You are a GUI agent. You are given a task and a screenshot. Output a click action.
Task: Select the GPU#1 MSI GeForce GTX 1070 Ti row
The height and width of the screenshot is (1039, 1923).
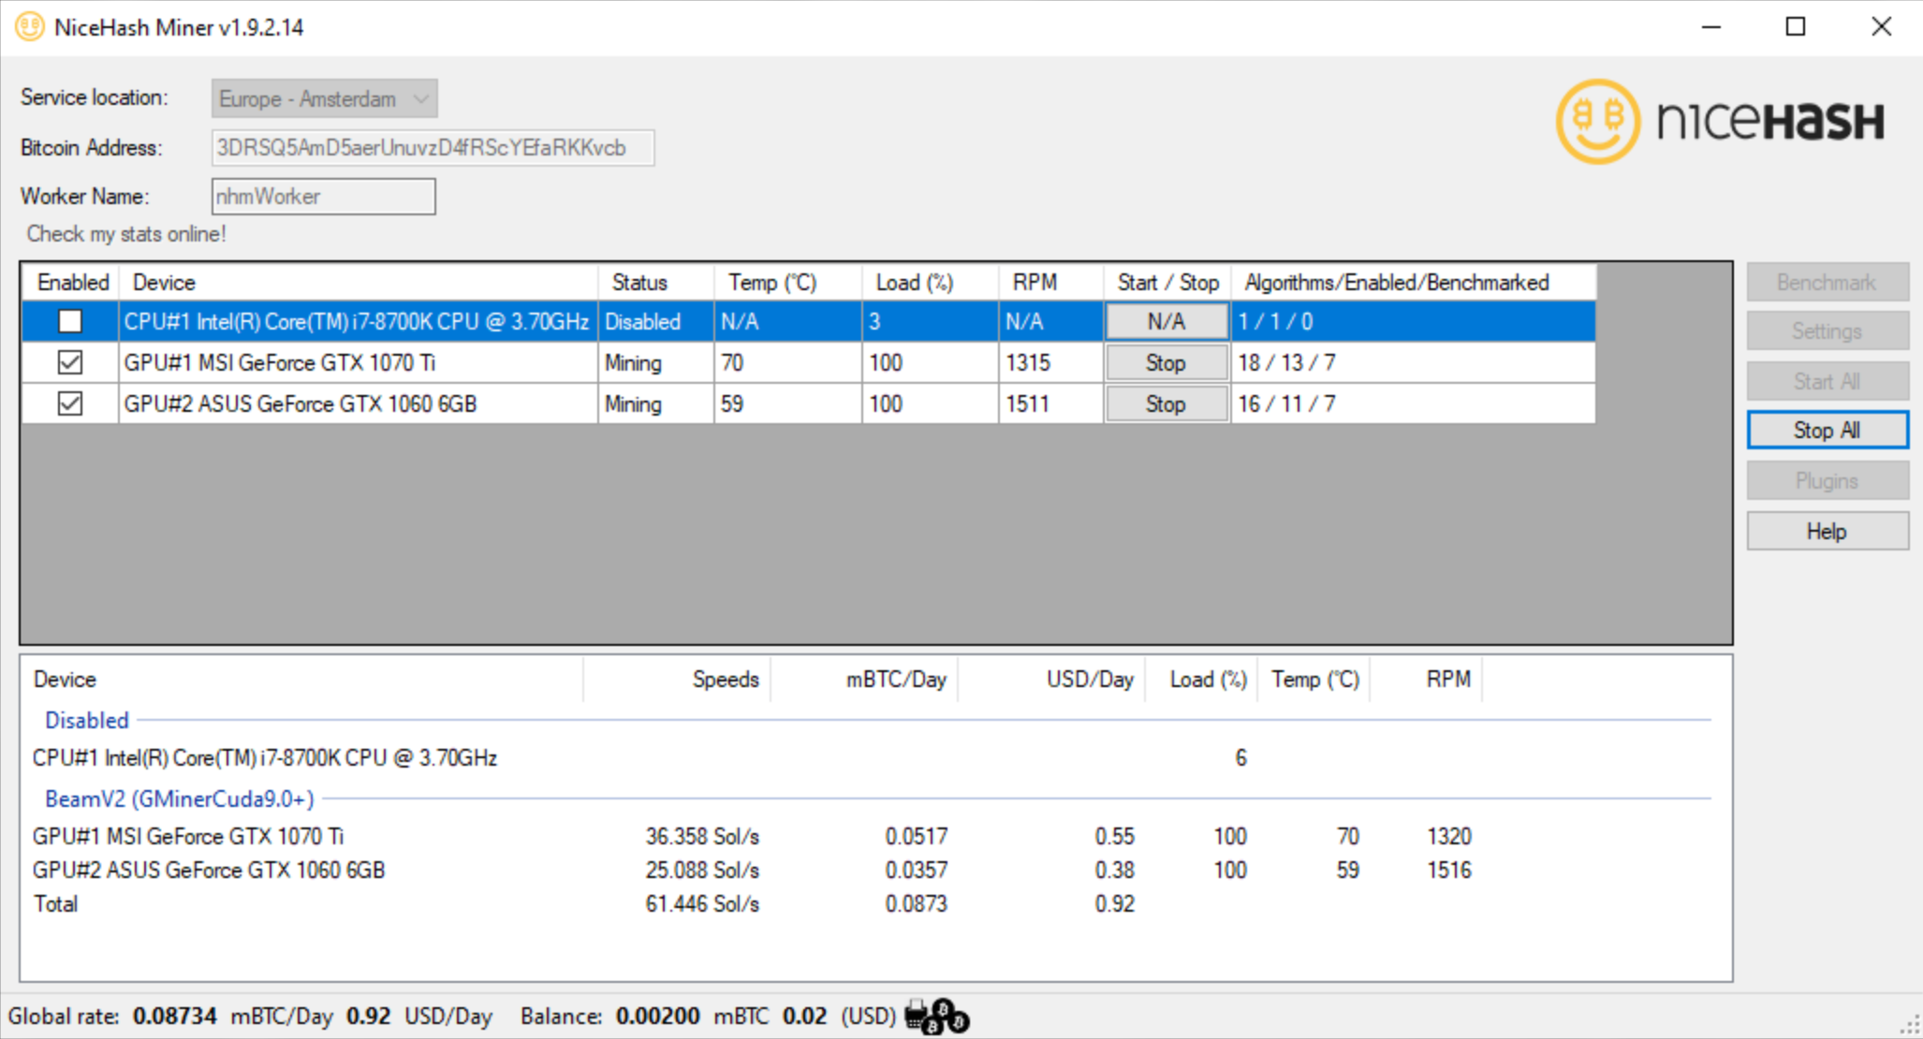(809, 363)
